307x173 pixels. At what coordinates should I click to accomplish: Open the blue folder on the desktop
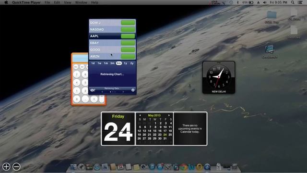272,15
